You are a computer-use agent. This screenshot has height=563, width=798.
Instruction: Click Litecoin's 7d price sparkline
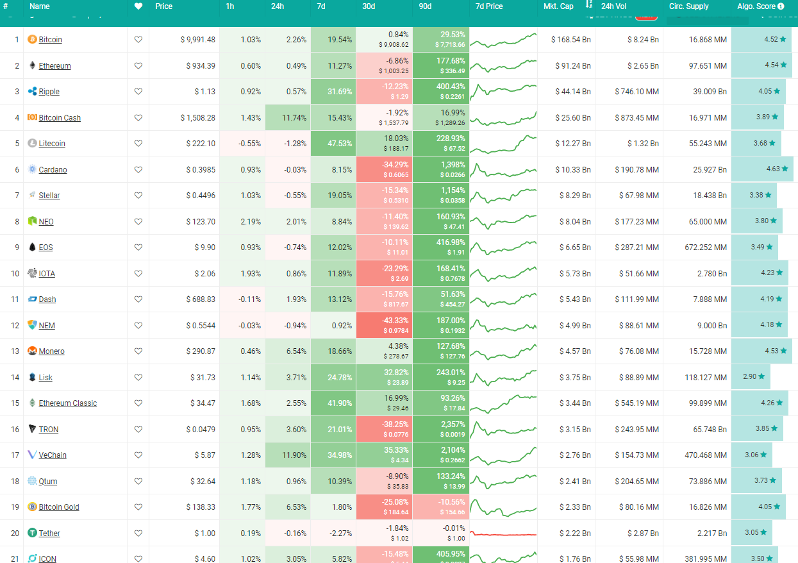pyautogui.click(x=503, y=144)
